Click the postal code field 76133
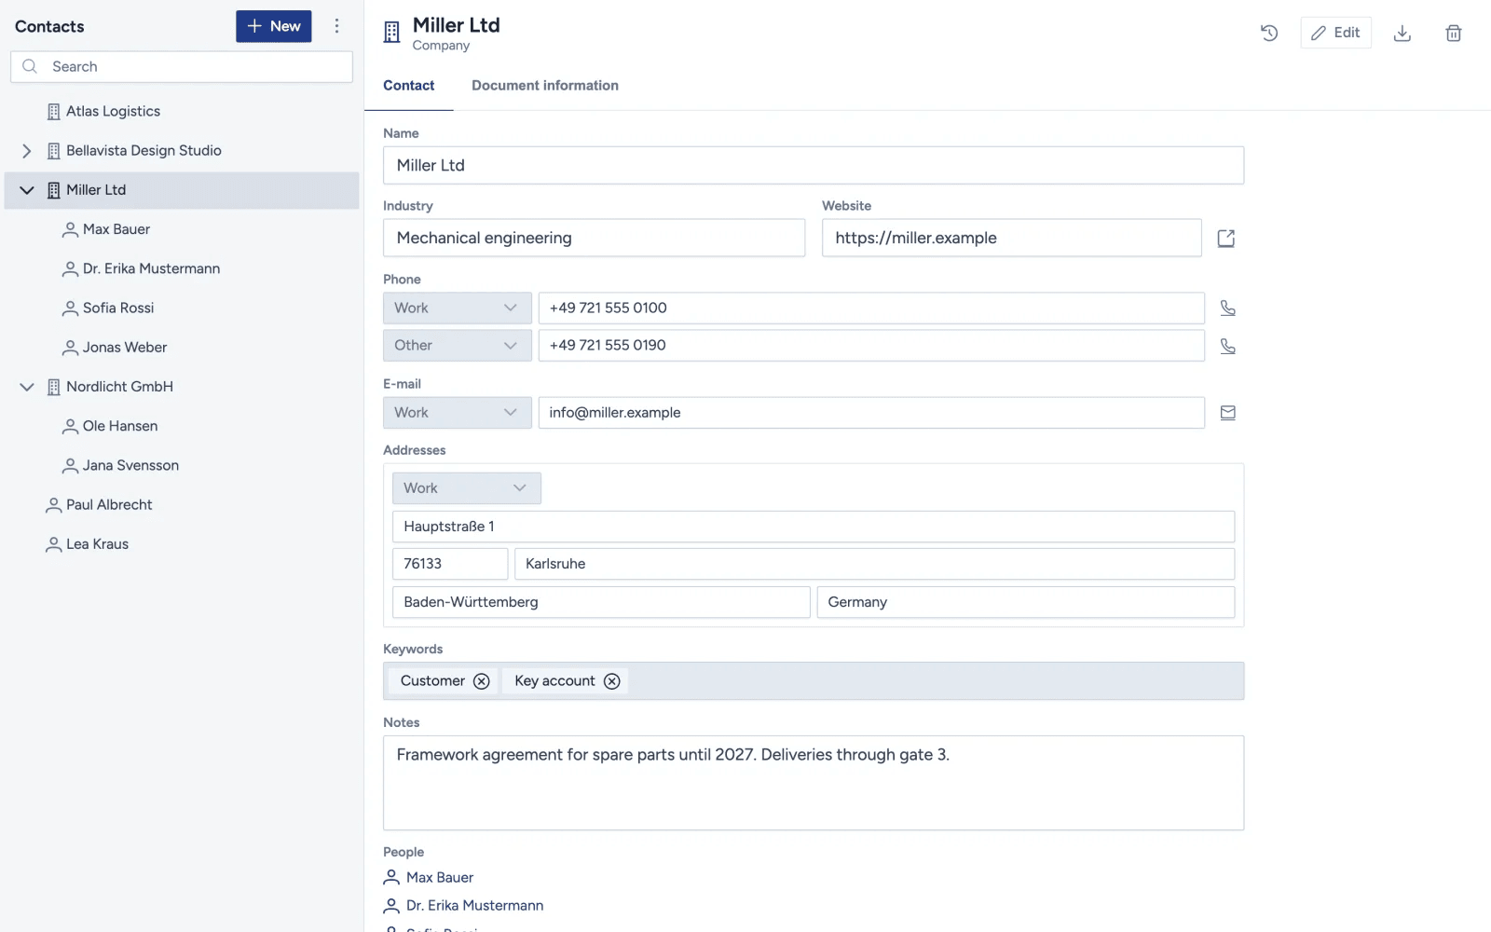The height and width of the screenshot is (932, 1491). (x=450, y=564)
